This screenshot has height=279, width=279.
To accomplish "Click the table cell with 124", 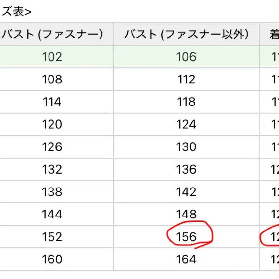I will point(186,124).
